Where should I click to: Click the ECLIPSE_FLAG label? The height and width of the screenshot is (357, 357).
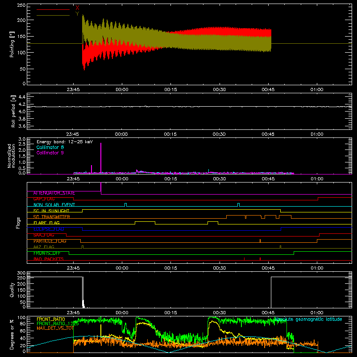(49, 229)
